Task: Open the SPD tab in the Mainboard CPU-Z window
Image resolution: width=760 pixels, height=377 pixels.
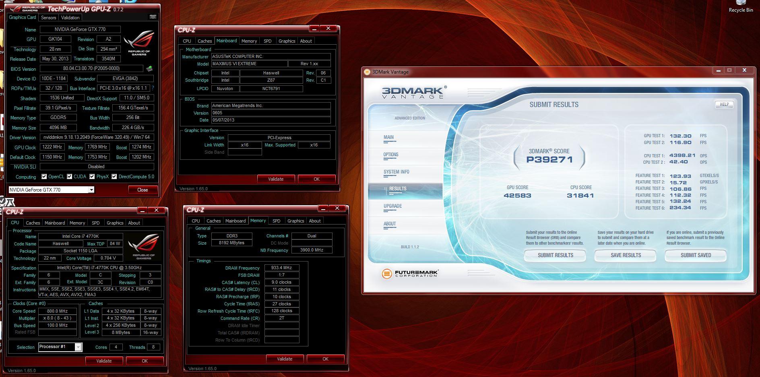Action: pyautogui.click(x=267, y=41)
